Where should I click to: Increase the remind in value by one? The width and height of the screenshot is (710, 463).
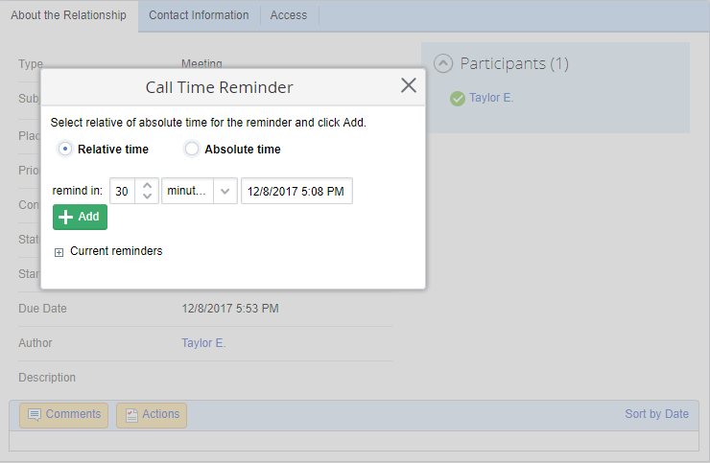click(147, 185)
